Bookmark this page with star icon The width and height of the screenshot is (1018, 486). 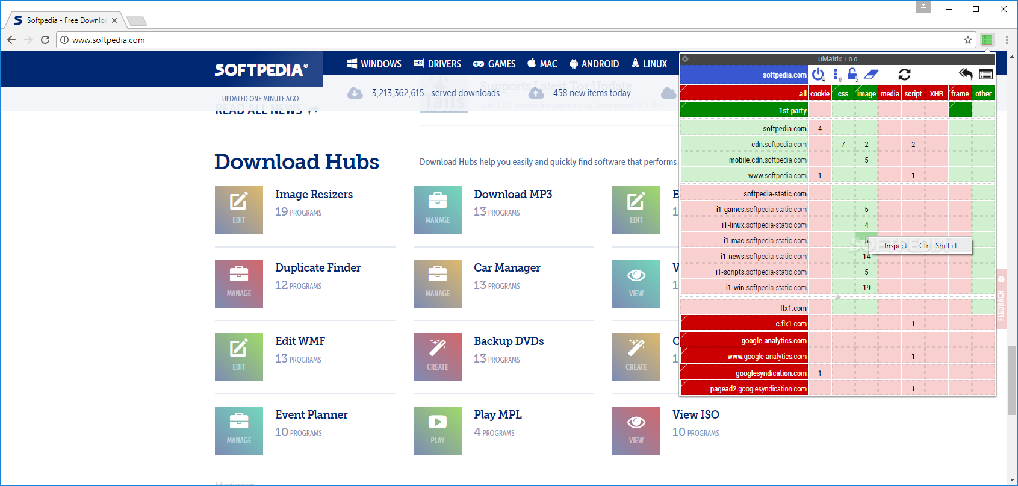tap(968, 40)
